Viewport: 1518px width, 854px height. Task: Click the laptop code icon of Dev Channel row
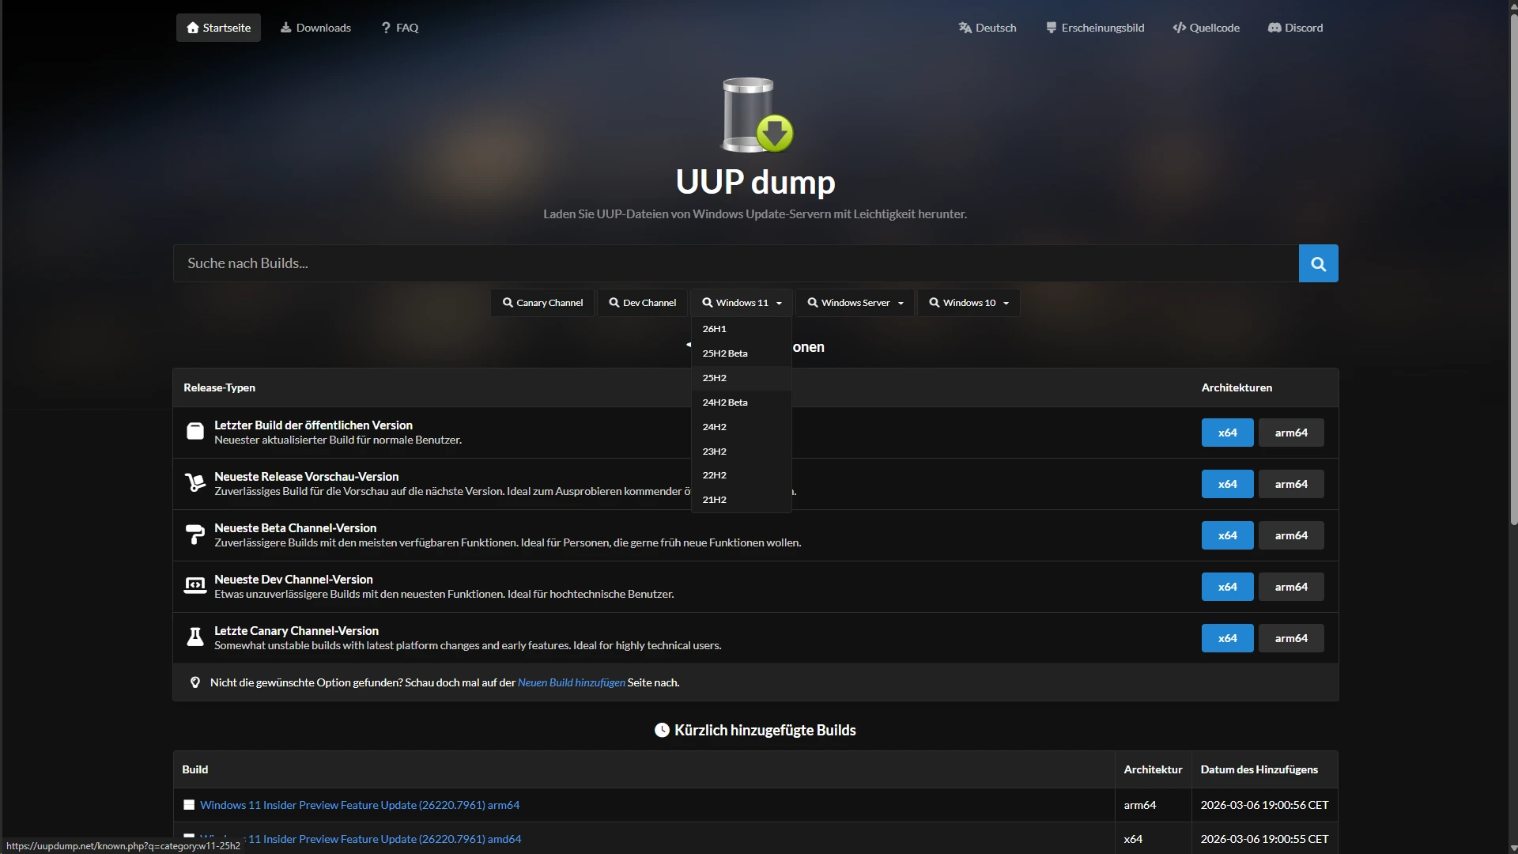pyautogui.click(x=195, y=585)
